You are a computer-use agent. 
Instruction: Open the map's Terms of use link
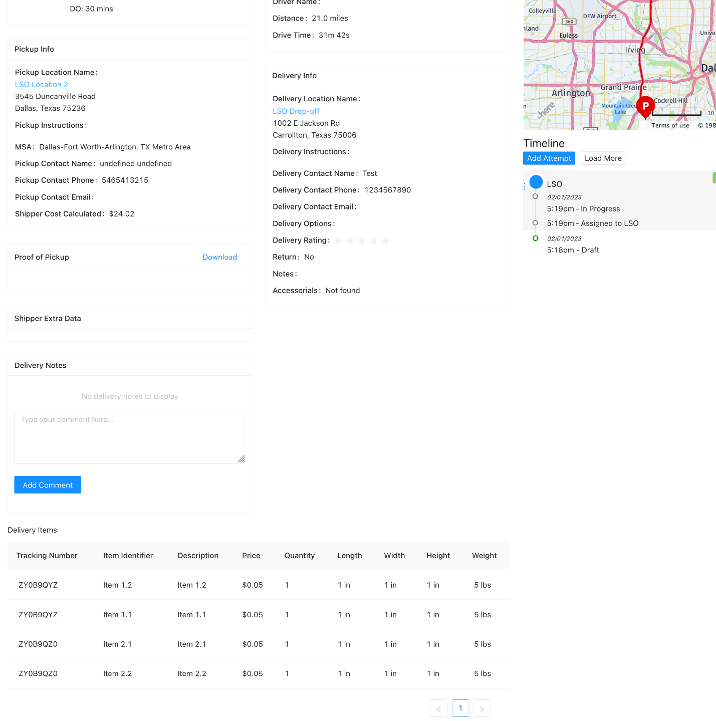click(670, 126)
